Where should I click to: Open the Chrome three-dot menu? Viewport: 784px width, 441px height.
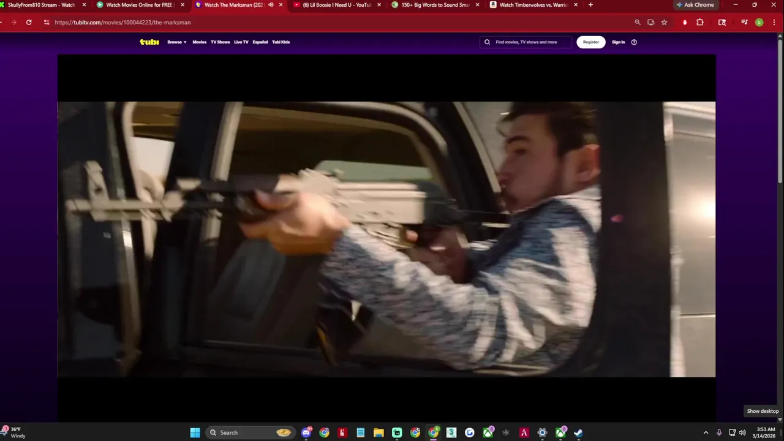click(774, 22)
